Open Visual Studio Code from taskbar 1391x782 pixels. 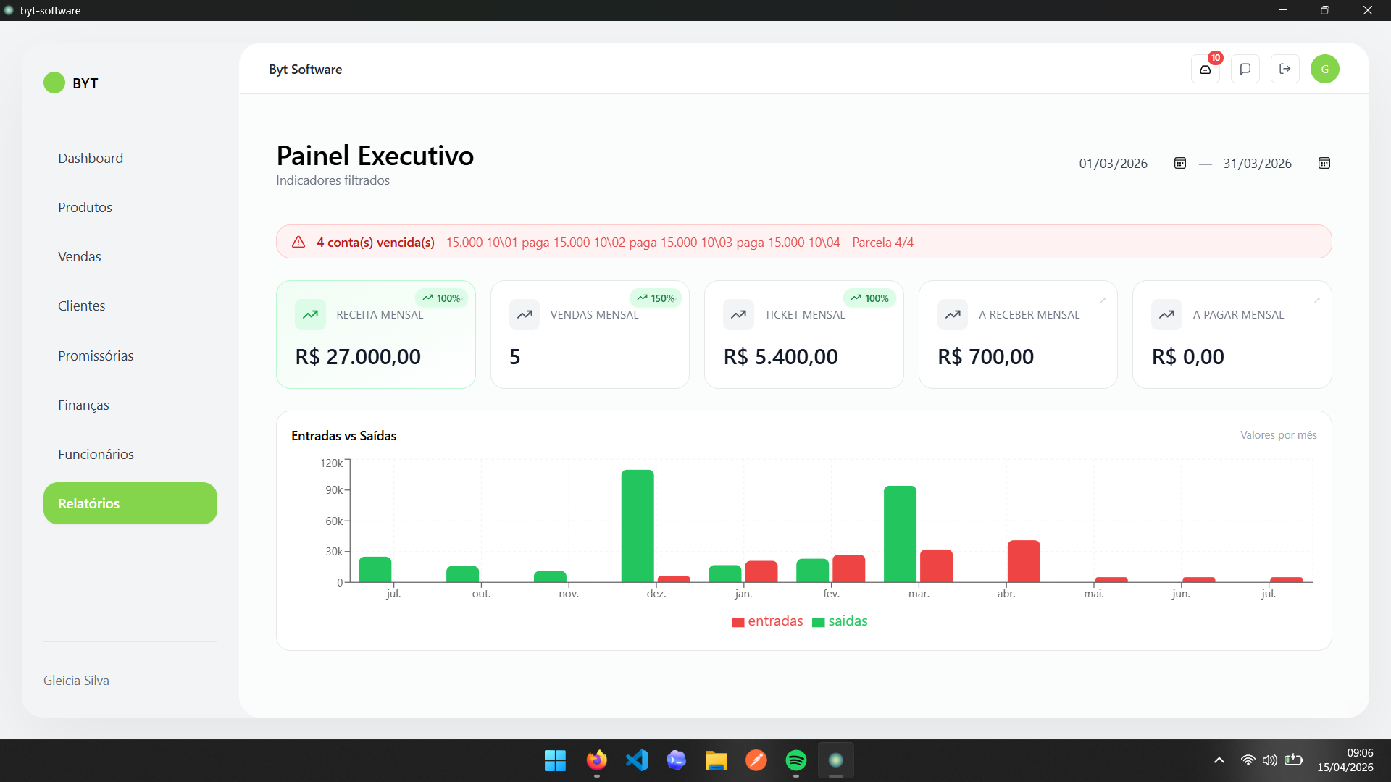coord(637,760)
